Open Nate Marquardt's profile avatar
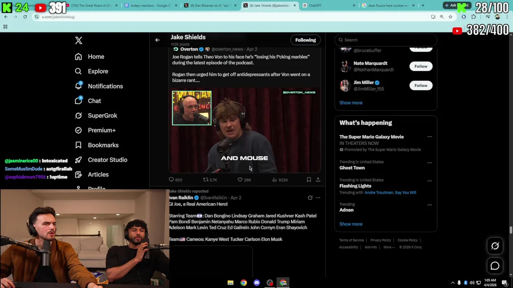The image size is (513, 288). point(345,66)
